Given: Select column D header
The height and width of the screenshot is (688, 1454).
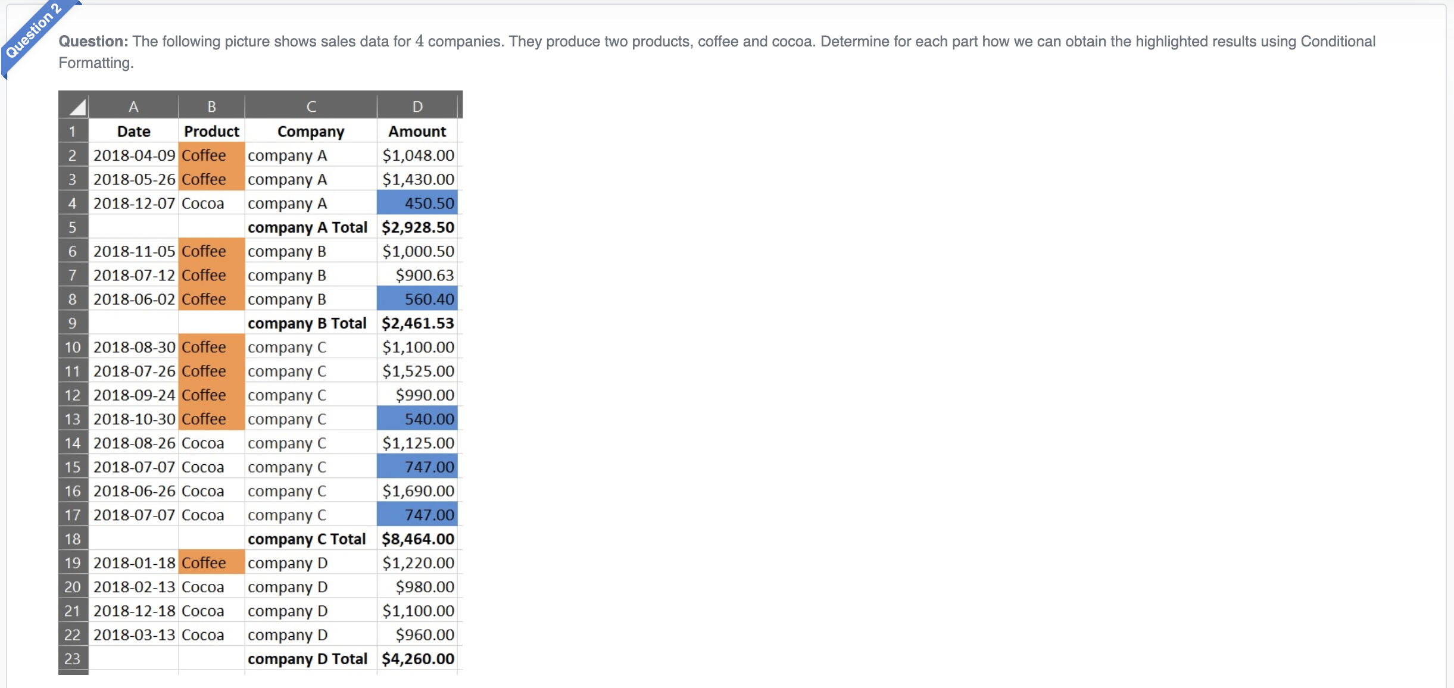Looking at the screenshot, I should 417,107.
